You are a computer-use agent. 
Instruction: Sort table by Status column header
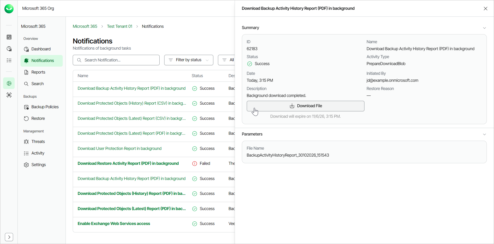point(197,76)
